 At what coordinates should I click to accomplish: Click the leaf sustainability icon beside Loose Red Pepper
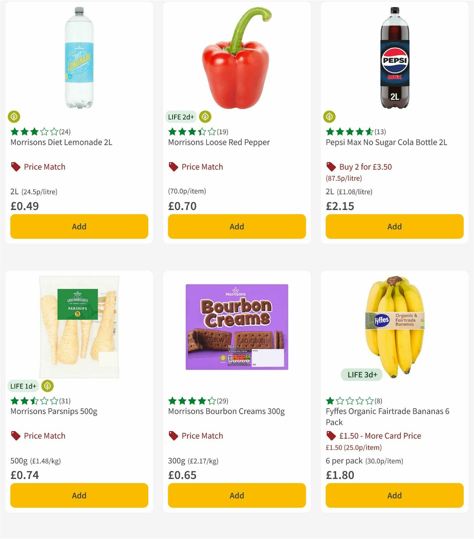pos(205,117)
